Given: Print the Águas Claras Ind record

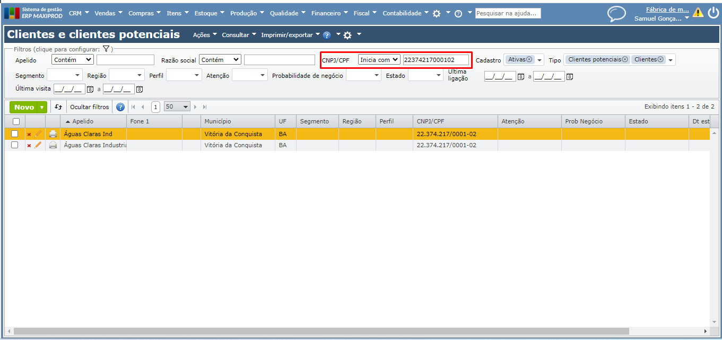Looking at the screenshot, I should point(53,134).
